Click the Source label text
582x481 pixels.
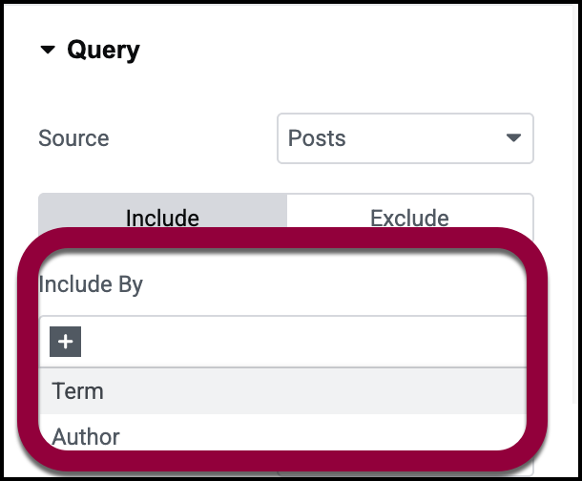point(73,138)
